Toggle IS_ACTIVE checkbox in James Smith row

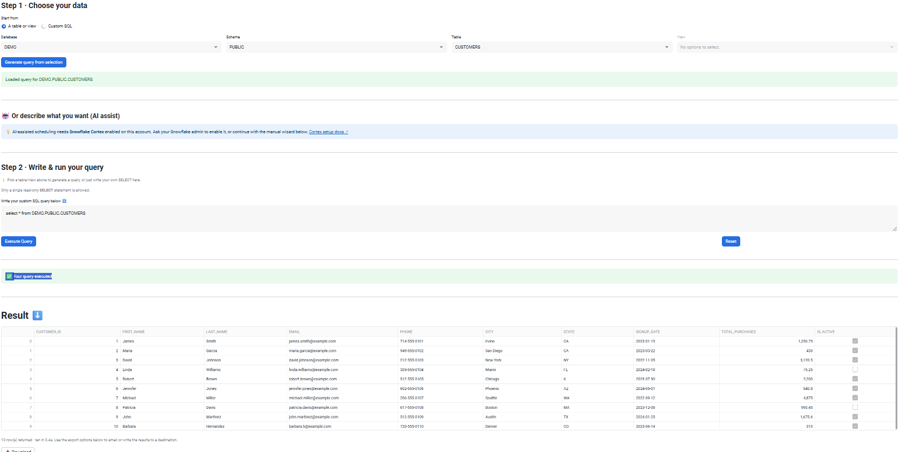pos(855,341)
